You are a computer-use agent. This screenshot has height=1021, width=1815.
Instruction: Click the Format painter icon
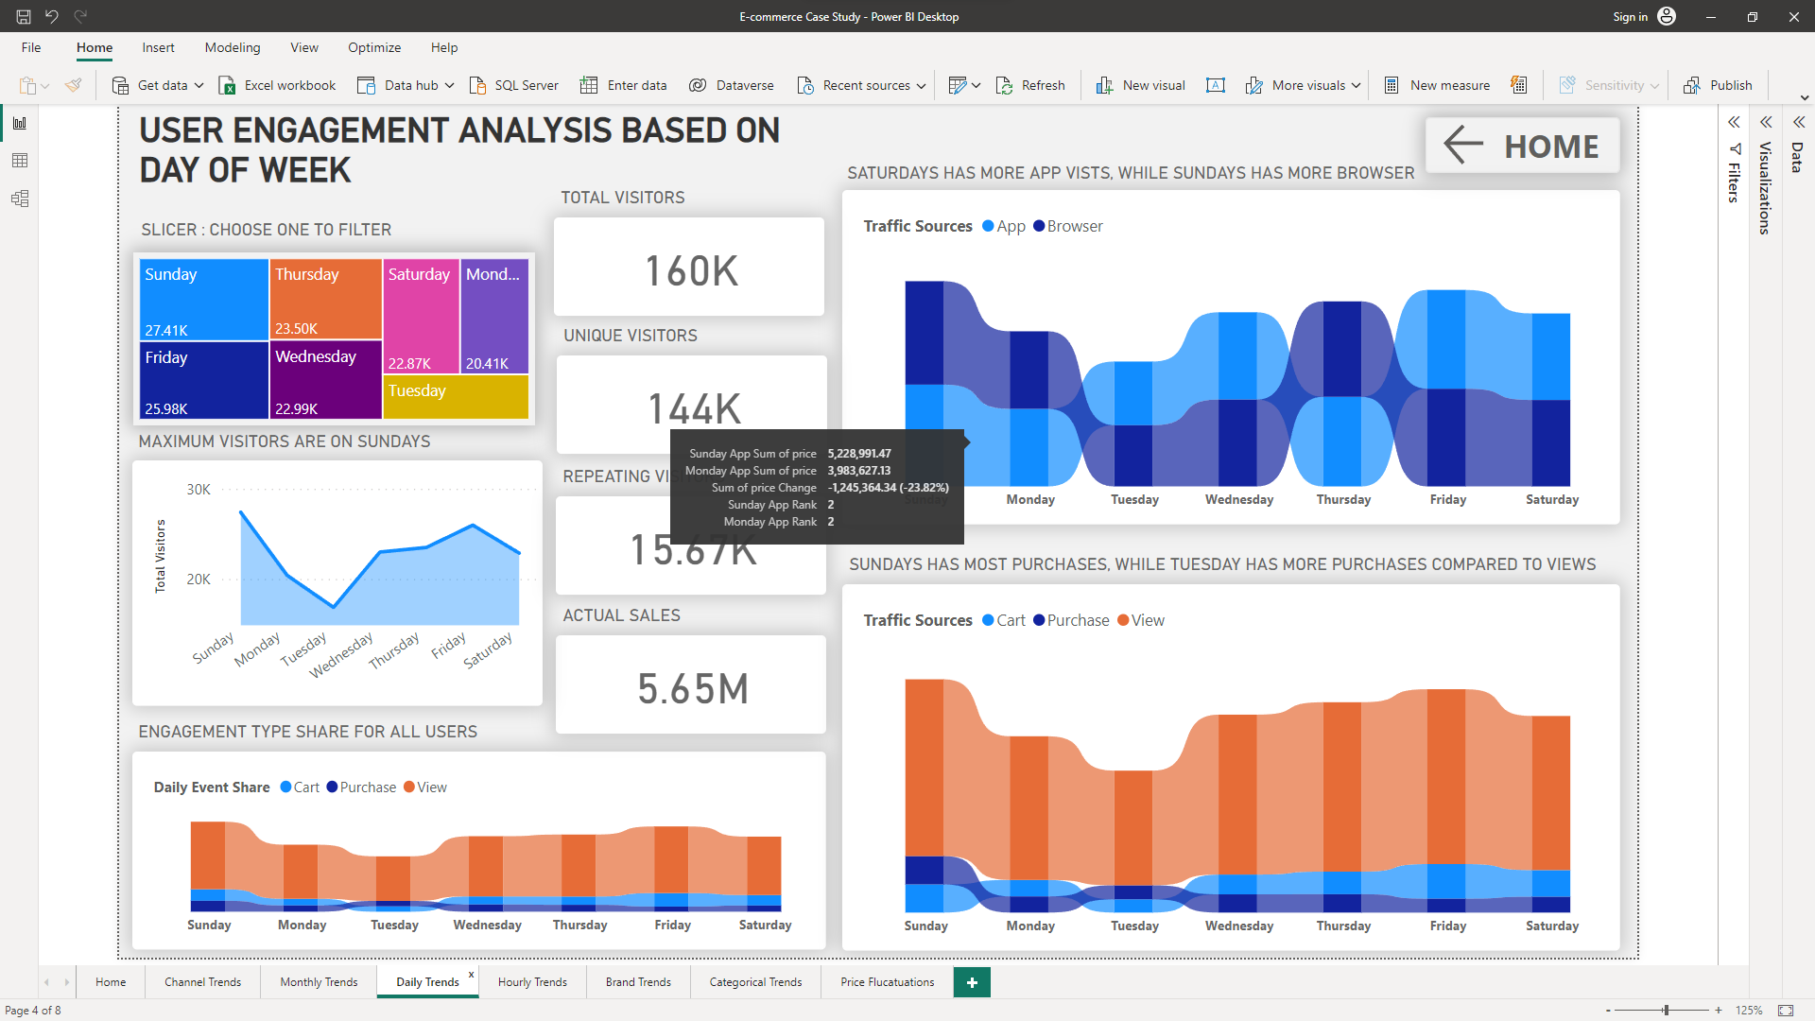[x=73, y=85]
